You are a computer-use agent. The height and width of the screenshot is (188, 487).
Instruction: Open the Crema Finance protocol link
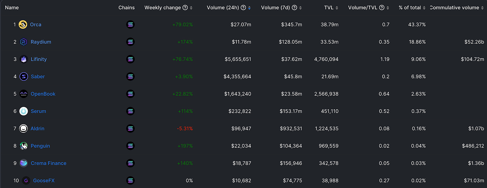[x=48, y=163]
